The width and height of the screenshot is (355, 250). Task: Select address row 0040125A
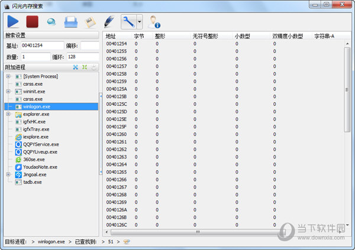coord(224,89)
